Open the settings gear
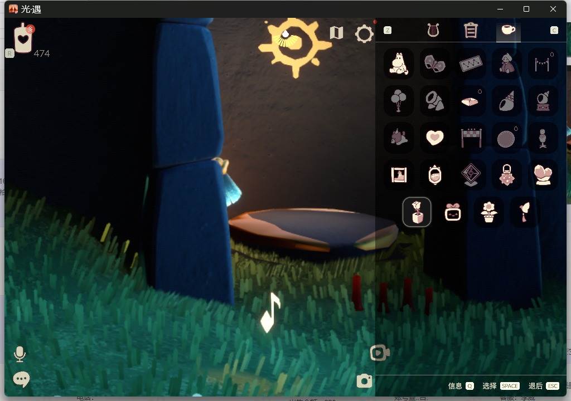Viewport: 571px width, 401px height. pos(364,34)
